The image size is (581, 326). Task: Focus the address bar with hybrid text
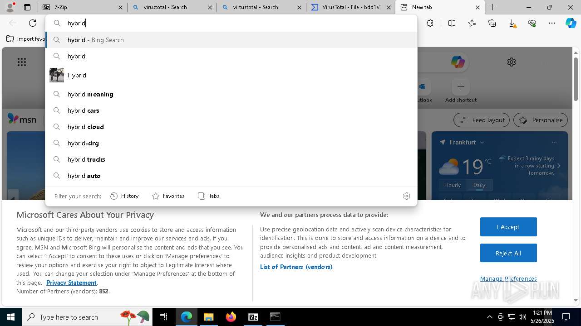(231, 23)
